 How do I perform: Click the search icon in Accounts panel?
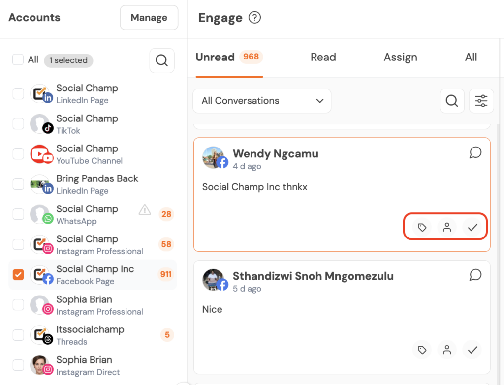[x=161, y=60]
